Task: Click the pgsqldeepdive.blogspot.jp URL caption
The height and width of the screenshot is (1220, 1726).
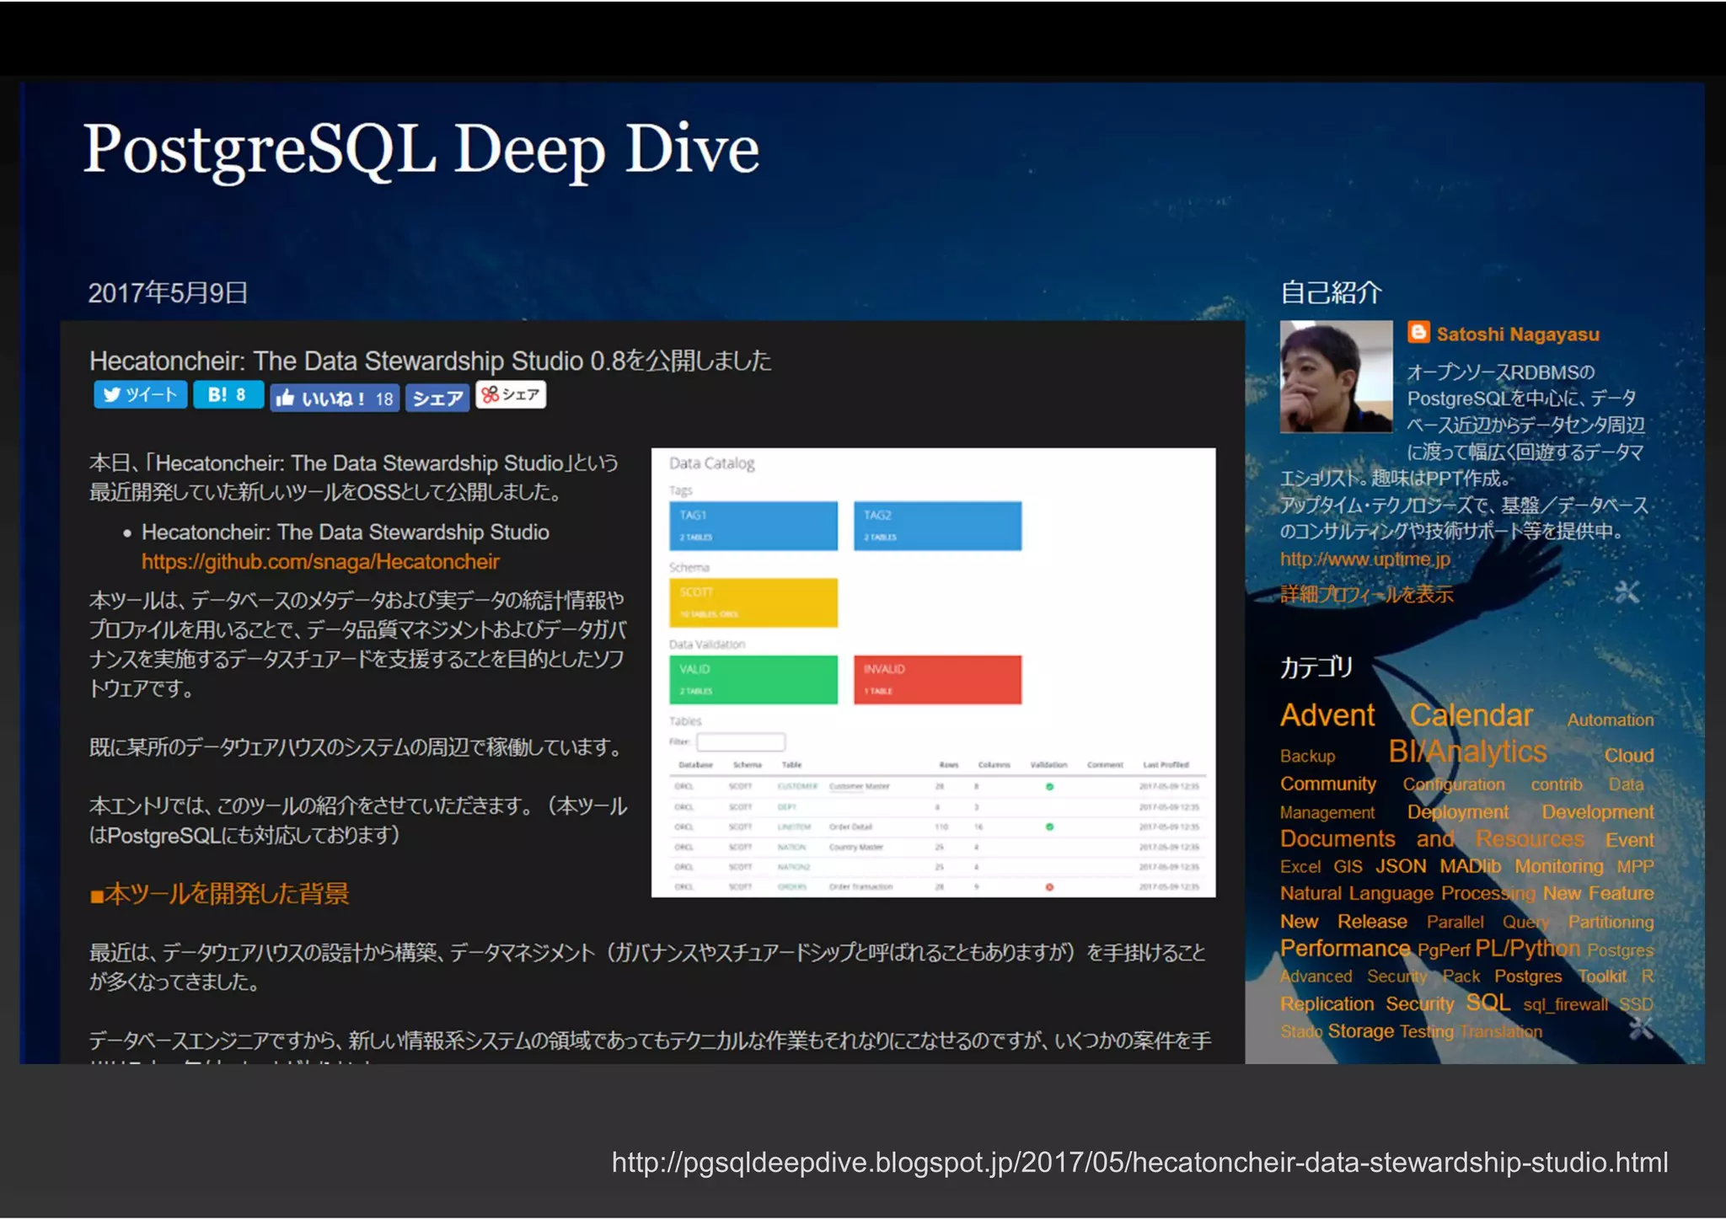Action: point(1139,1163)
